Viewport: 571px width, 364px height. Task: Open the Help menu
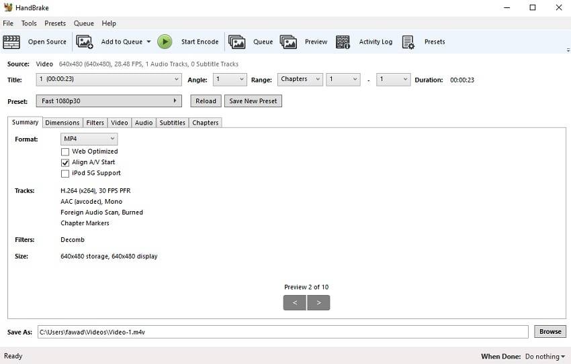point(109,23)
